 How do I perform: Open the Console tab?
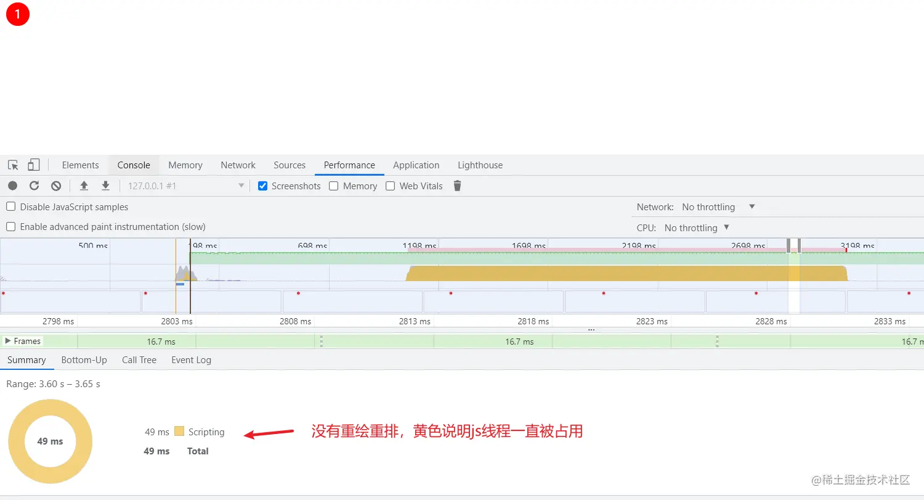[x=134, y=165]
